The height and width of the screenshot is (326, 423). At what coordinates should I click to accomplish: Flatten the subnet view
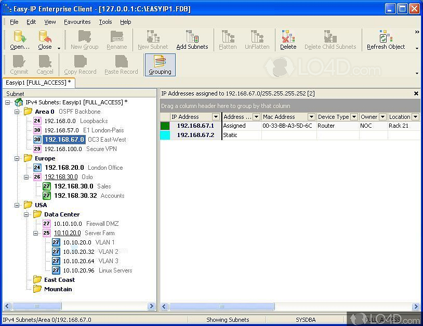(229, 39)
